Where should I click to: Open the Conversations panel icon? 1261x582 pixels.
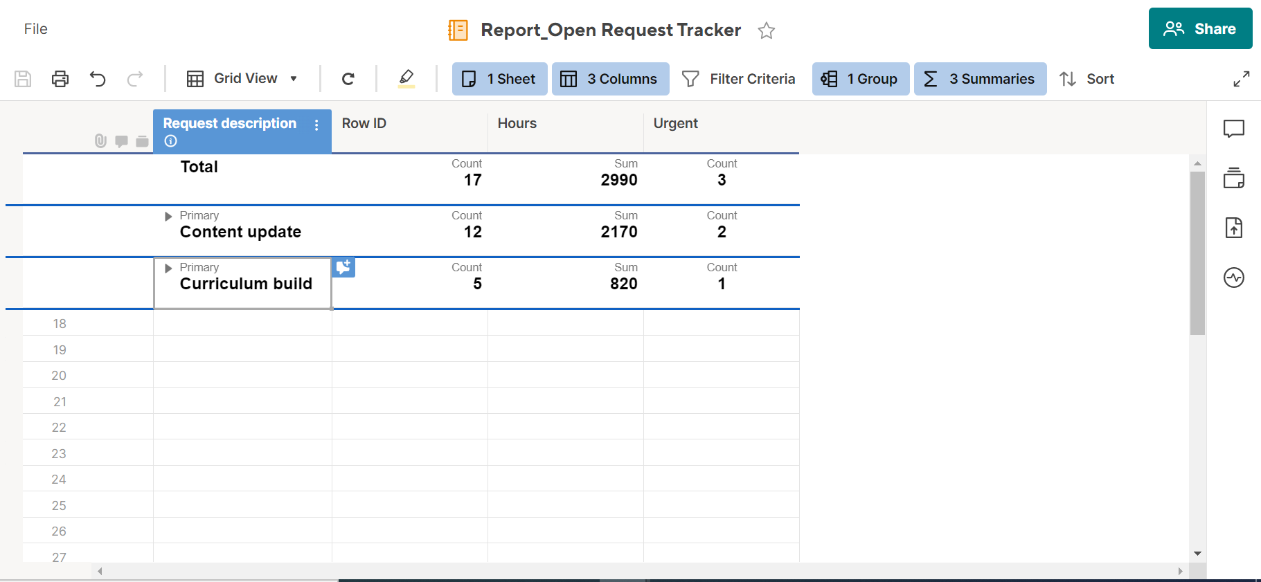coord(1233,129)
